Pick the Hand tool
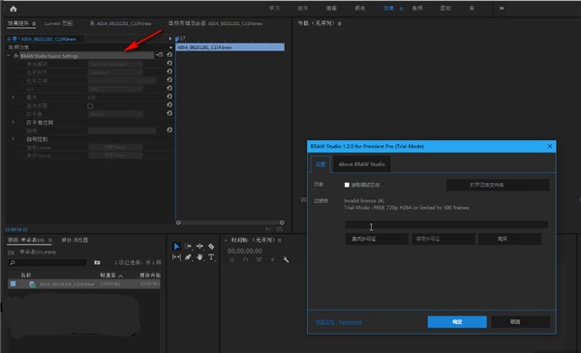This screenshot has height=353, width=581. [x=199, y=257]
